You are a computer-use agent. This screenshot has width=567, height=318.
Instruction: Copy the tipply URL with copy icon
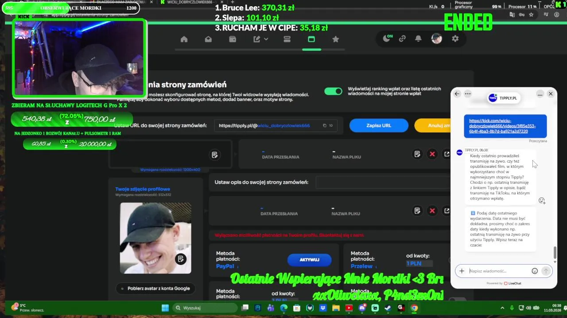(325, 125)
